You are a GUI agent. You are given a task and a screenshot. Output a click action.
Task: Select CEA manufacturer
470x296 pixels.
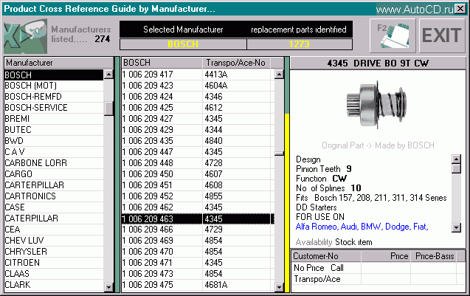[x=54, y=230]
